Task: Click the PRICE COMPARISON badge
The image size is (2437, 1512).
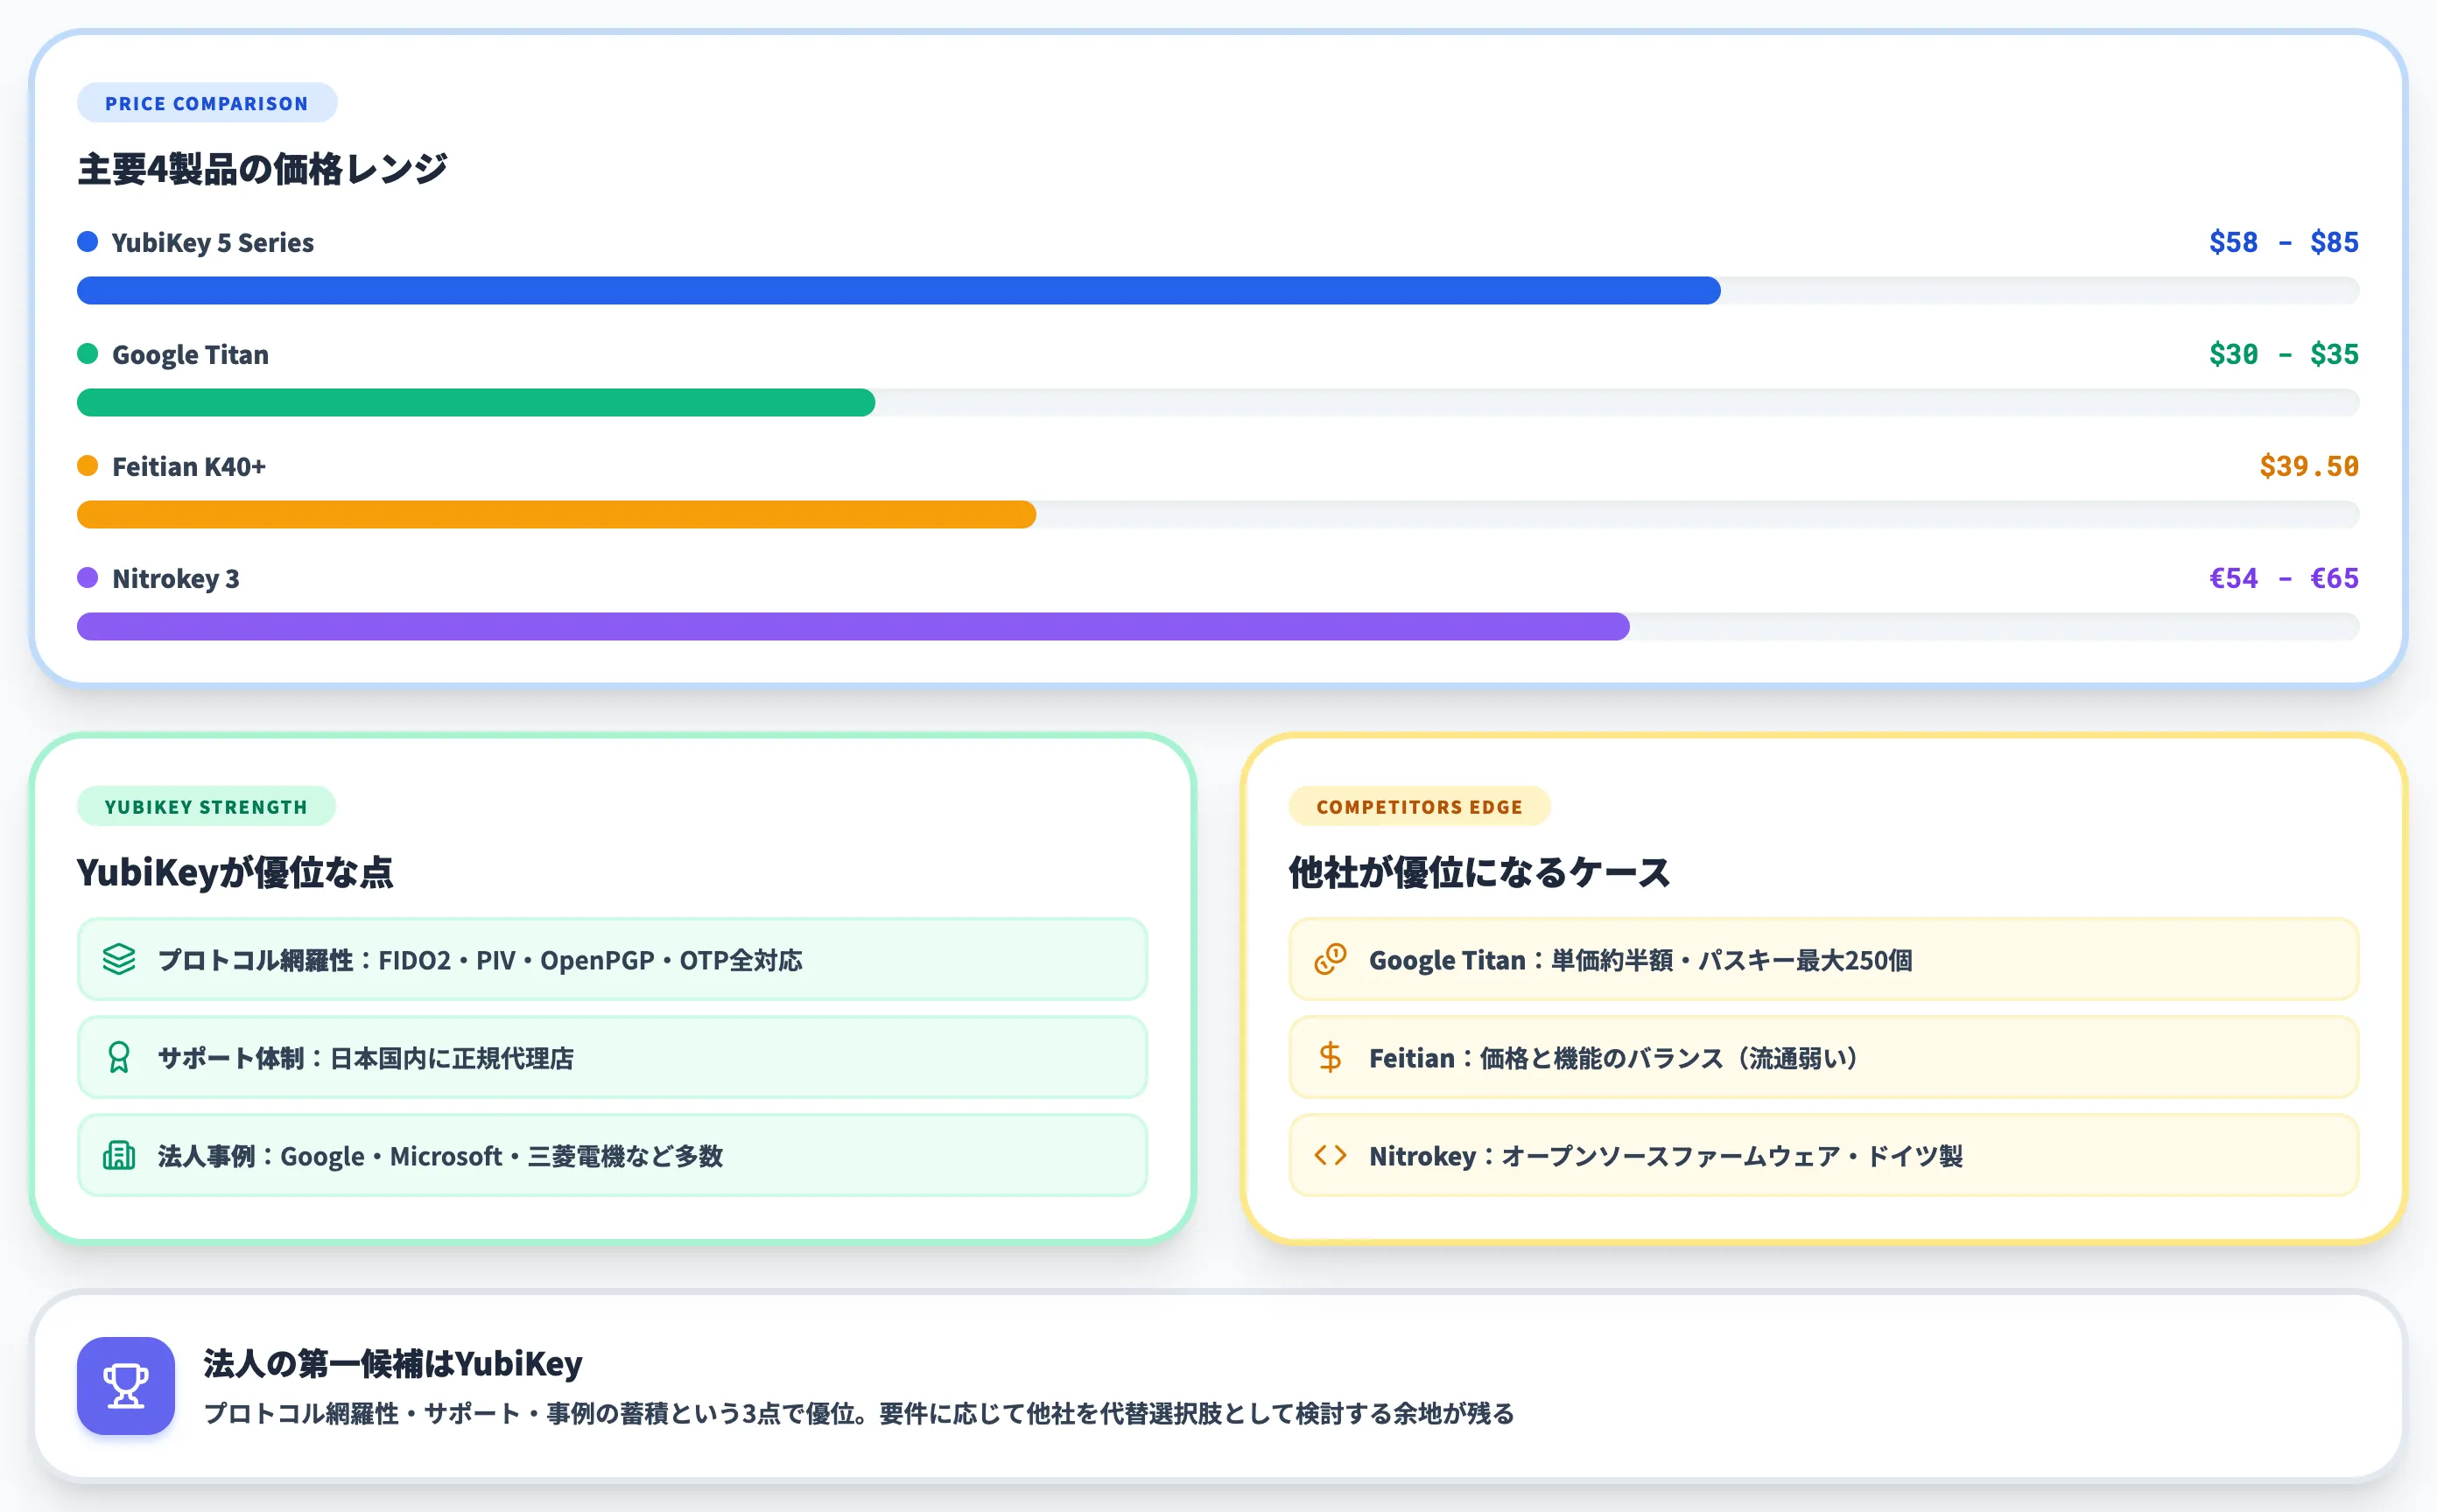Action: [x=207, y=103]
